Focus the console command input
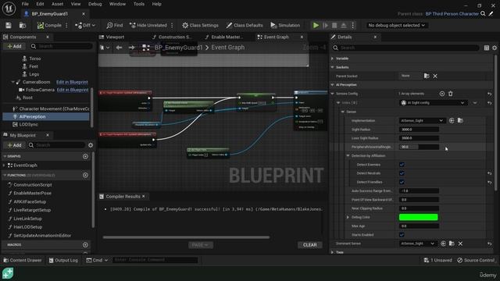Screen dimensions: 500x281 [155, 260]
